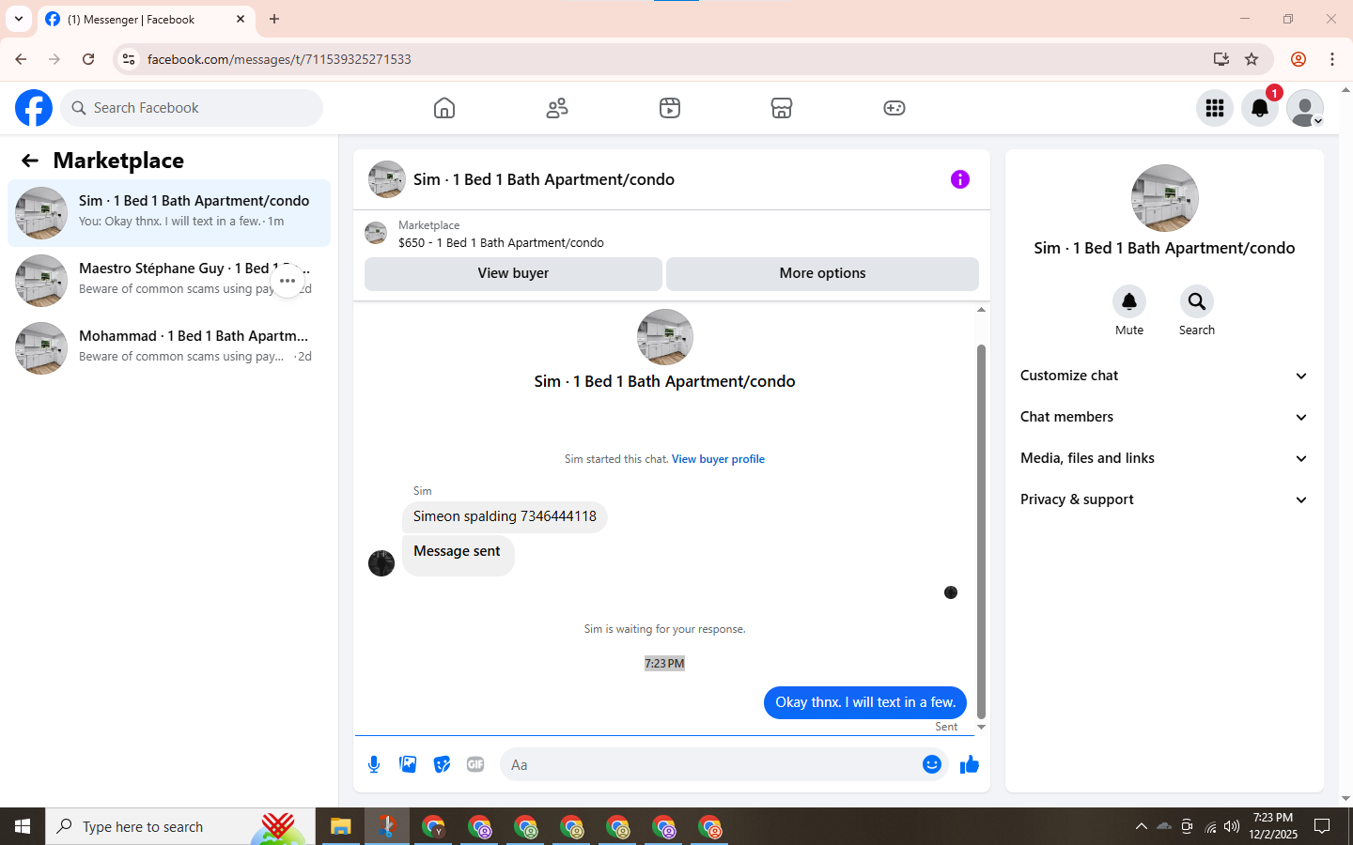
Task: Open the Friends icon in top navigation
Action: click(557, 108)
